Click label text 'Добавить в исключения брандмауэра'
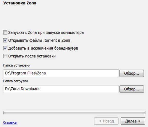Viewport: 148px width, 127px height. [43, 48]
